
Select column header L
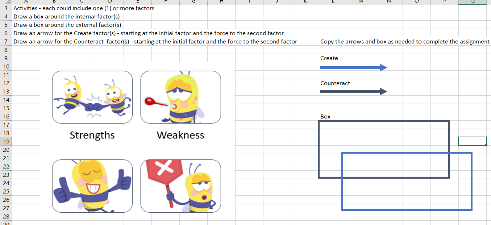(x=333, y=2)
